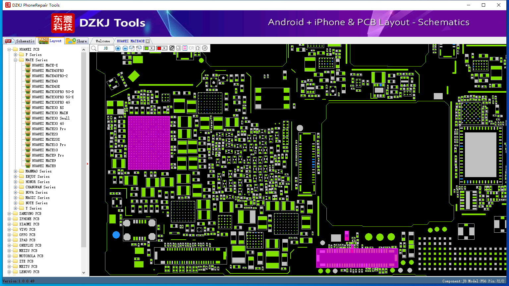Screen dimensions: 509x286
Task: Close the HUAWEI MATE40E tab
Action: 148,41
